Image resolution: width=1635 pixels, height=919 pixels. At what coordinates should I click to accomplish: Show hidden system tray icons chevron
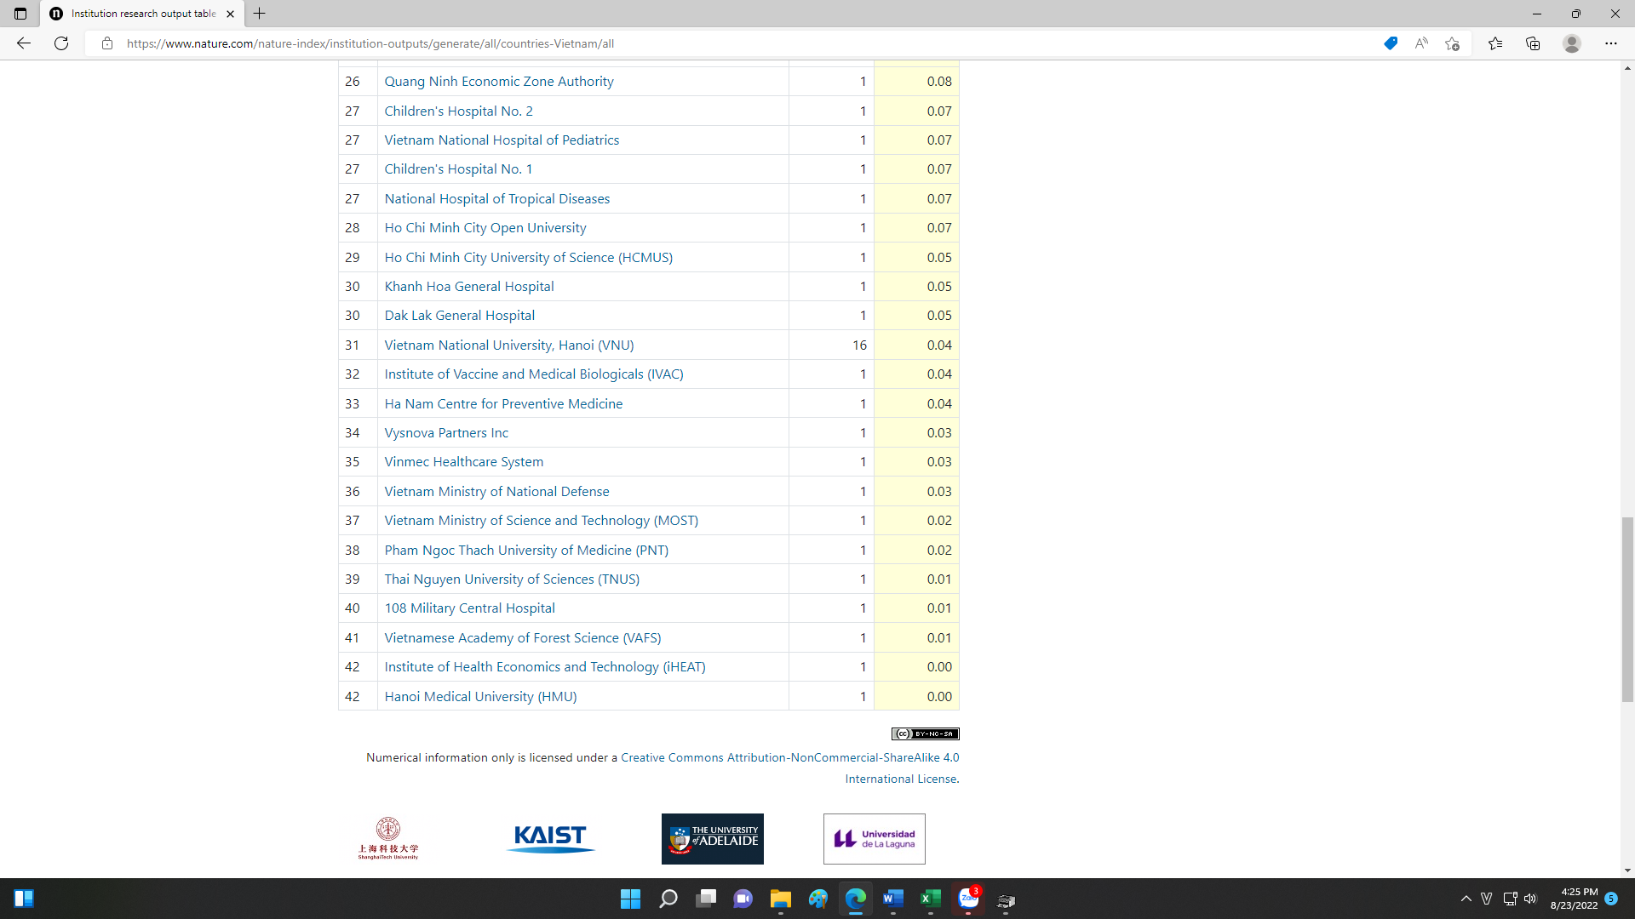[1466, 899]
